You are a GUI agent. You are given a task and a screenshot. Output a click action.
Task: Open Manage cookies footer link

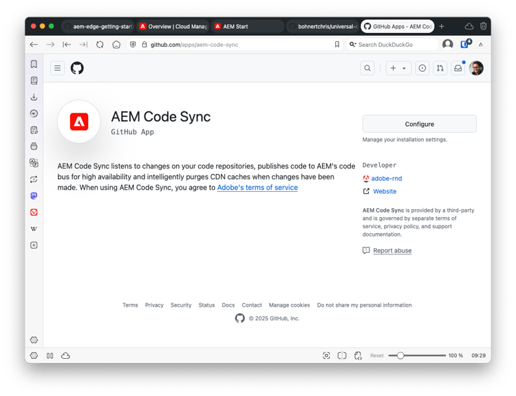coord(289,305)
